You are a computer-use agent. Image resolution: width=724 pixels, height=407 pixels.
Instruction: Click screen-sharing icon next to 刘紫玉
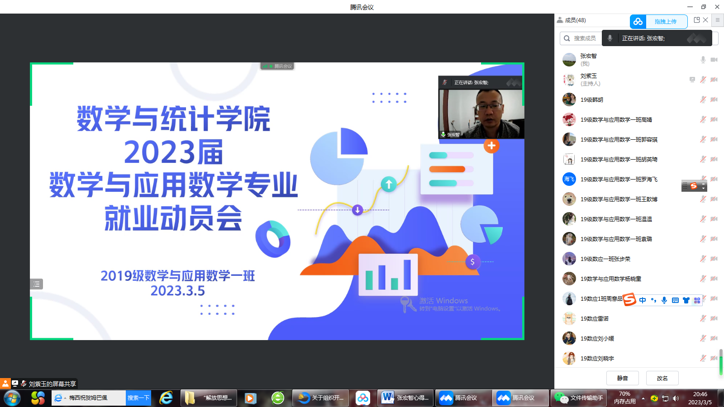[692, 80]
